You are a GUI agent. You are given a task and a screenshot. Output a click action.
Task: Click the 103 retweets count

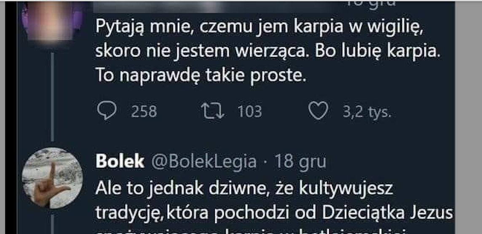coord(249,112)
